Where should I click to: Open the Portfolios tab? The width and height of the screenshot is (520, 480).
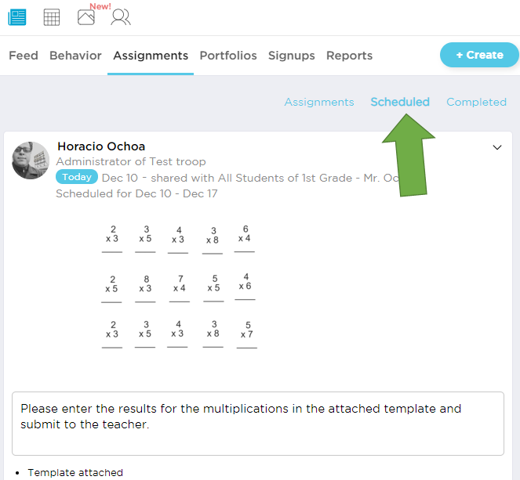point(228,56)
